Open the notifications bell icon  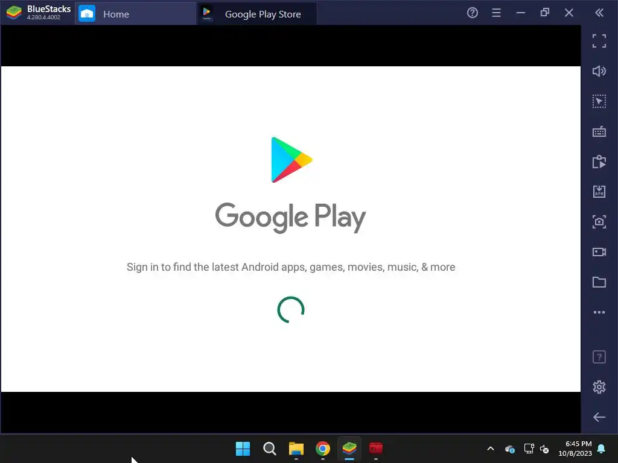(601, 449)
